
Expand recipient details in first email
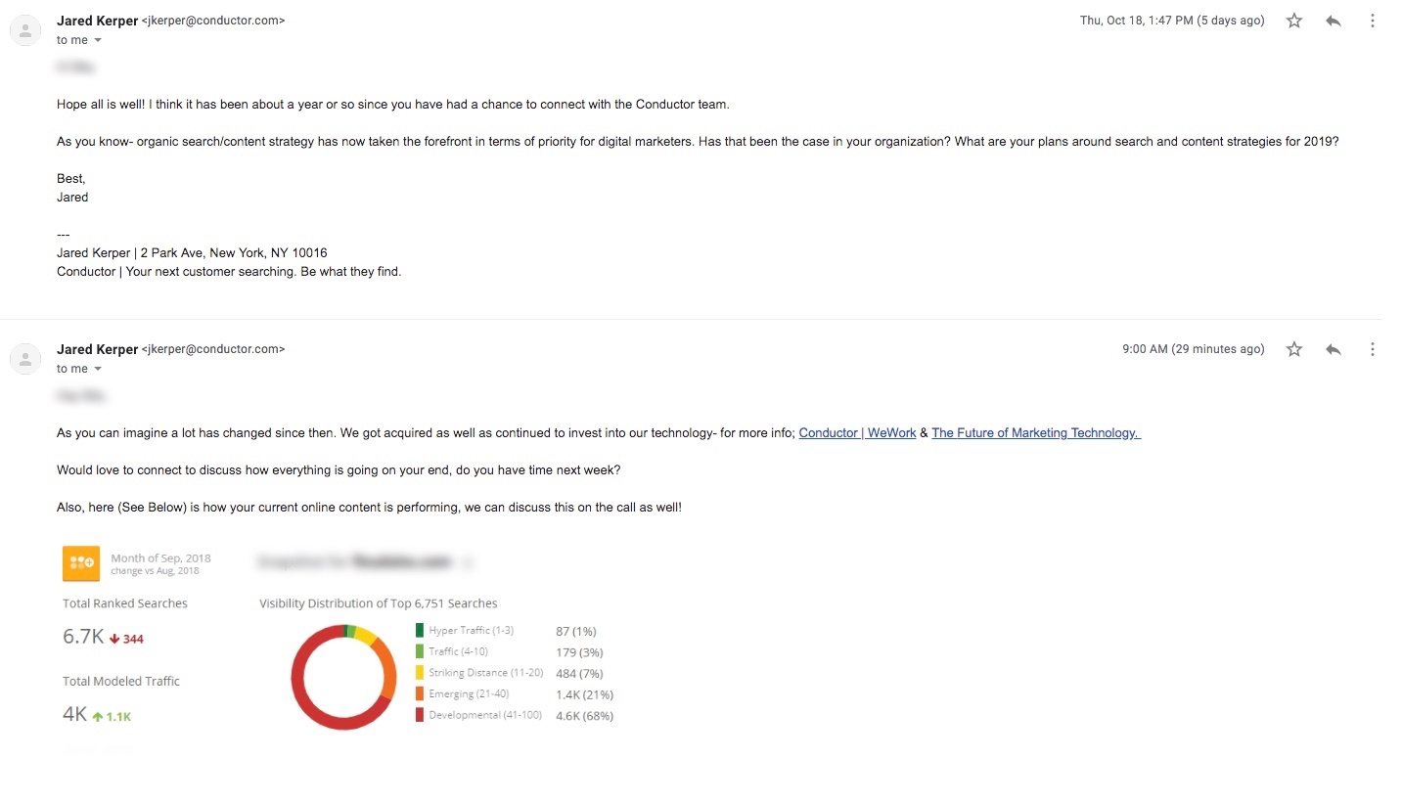click(97, 40)
